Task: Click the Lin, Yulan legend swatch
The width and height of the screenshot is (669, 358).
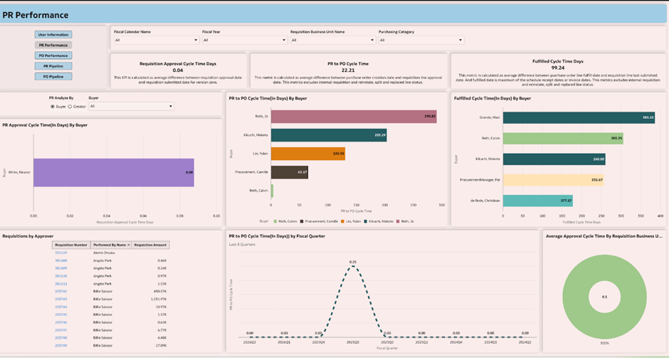Action: (x=342, y=221)
